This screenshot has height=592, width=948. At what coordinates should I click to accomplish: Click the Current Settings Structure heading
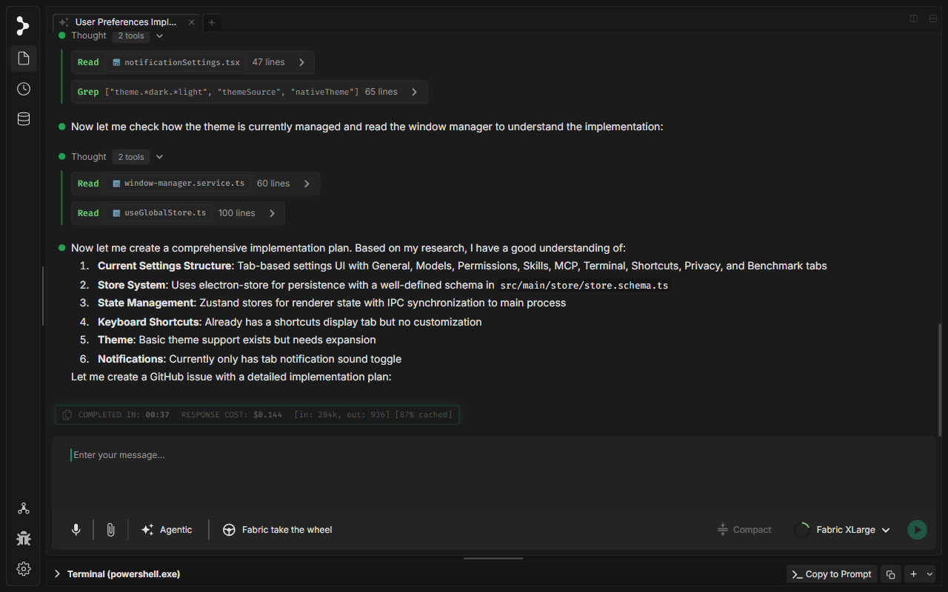tap(164, 266)
